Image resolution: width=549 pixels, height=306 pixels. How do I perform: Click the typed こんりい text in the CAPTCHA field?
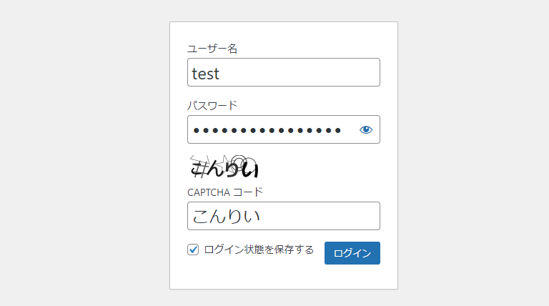pyautogui.click(x=226, y=216)
